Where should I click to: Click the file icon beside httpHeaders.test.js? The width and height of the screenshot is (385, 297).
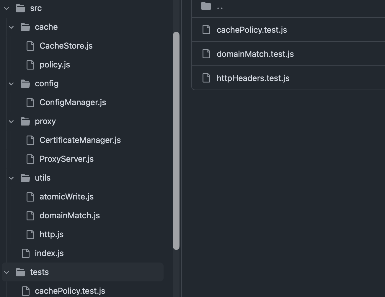point(206,78)
